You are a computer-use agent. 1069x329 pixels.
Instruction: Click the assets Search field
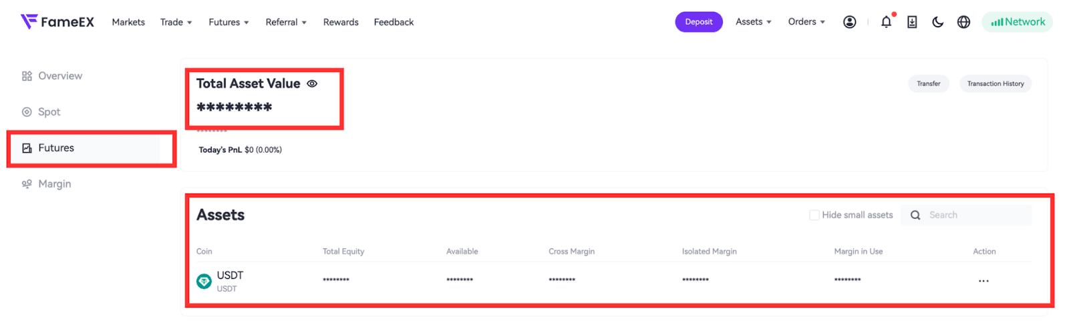pos(975,215)
